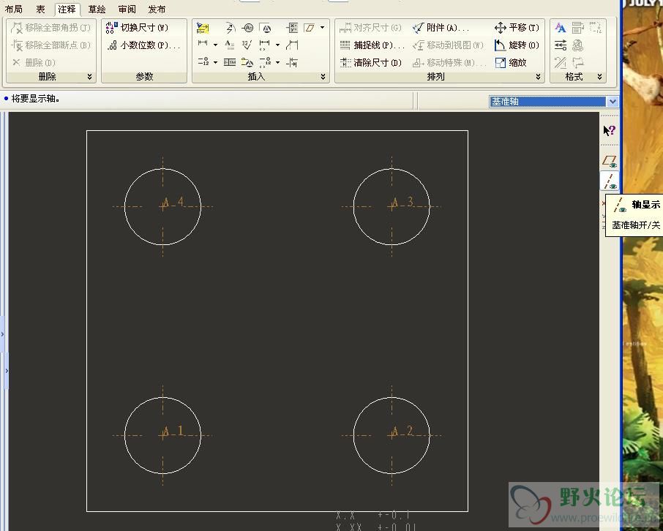Click the 清除尺寸(D) button
Viewport: 663px width, 531px height.
pos(371,63)
